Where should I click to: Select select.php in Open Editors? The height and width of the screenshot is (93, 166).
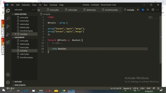[x=24, y=24]
